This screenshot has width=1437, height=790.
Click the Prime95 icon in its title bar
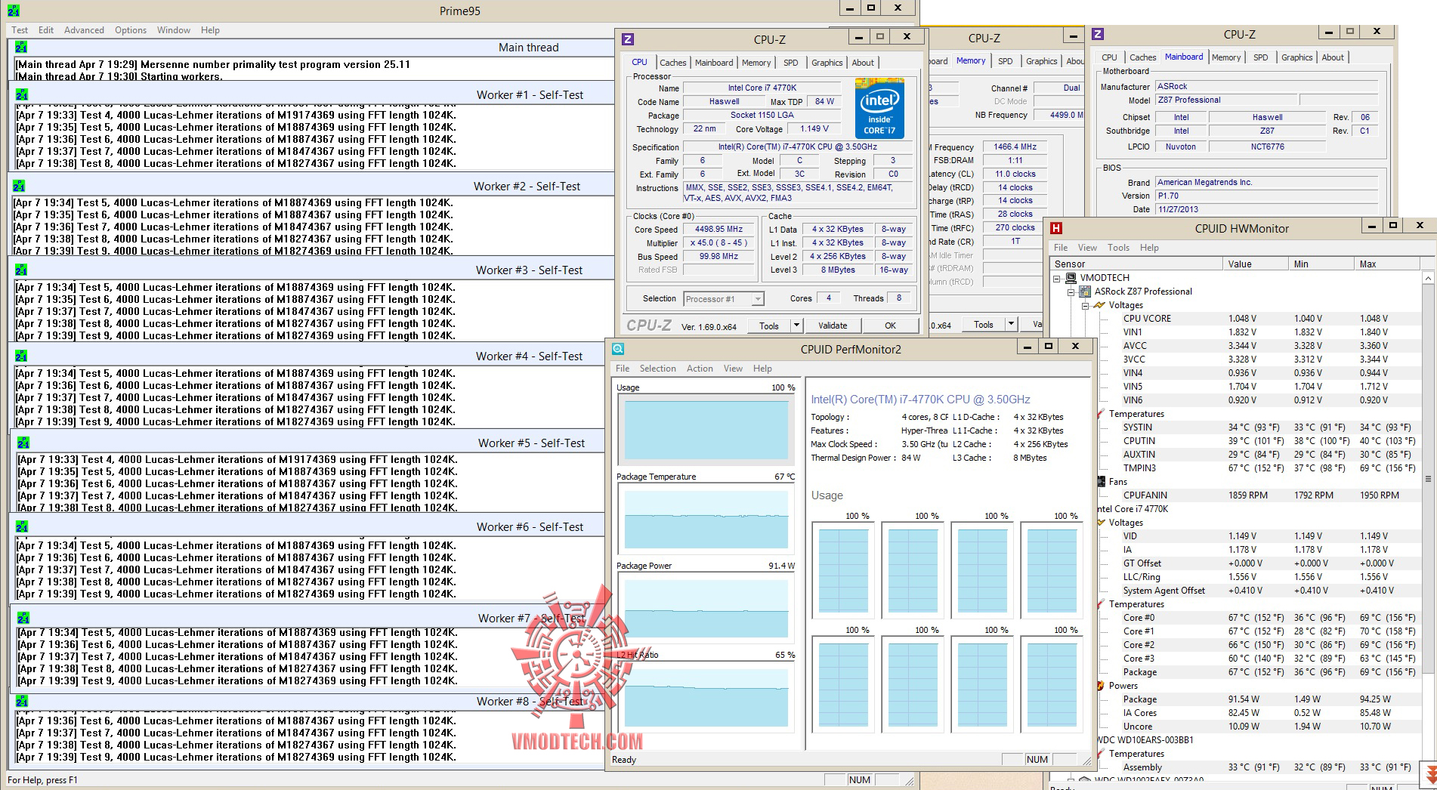[14, 11]
